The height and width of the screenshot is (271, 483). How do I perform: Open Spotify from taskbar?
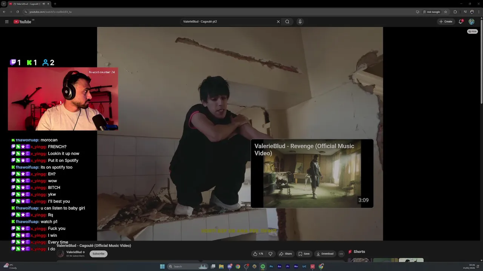pyautogui.click(x=263, y=266)
